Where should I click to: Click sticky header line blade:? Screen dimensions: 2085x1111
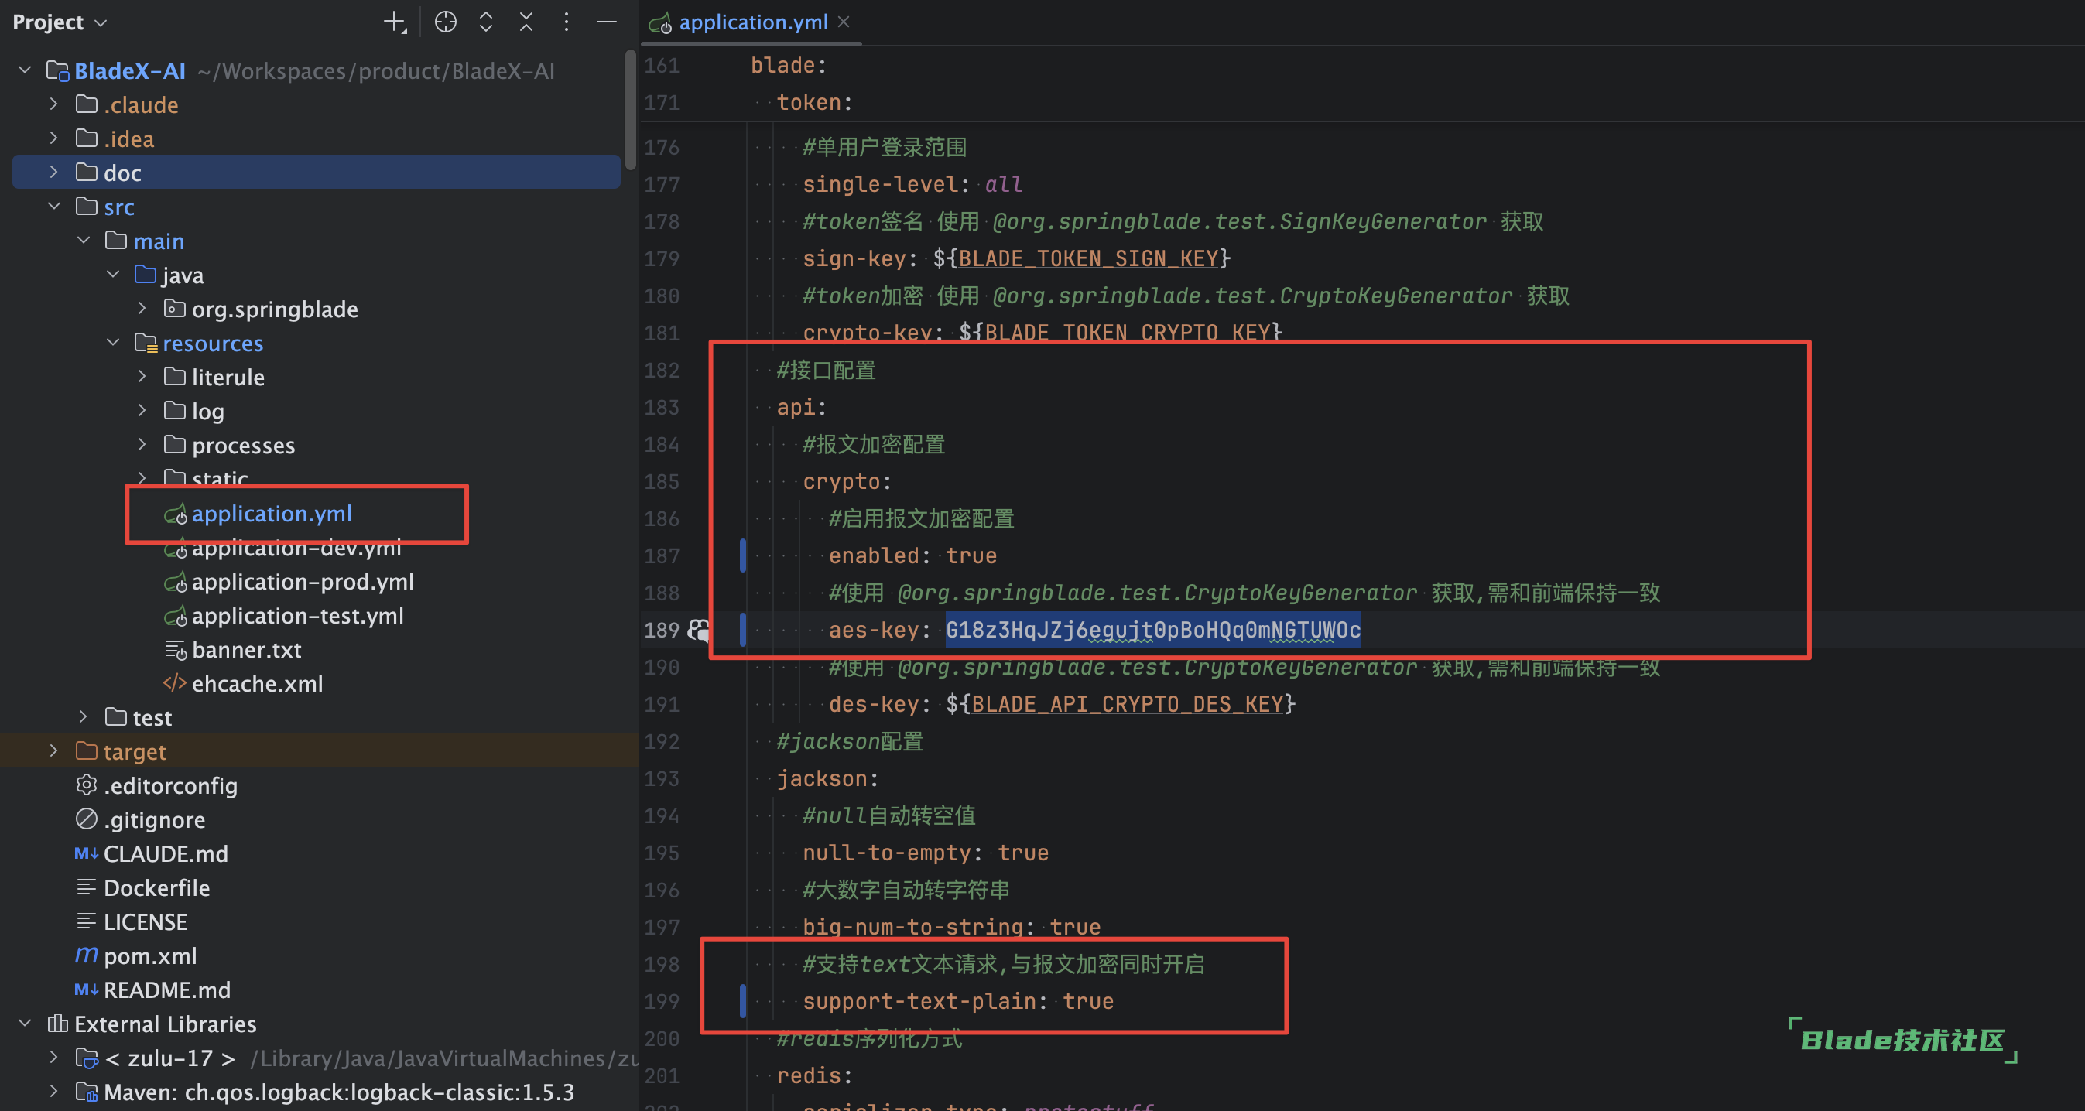pos(789,65)
